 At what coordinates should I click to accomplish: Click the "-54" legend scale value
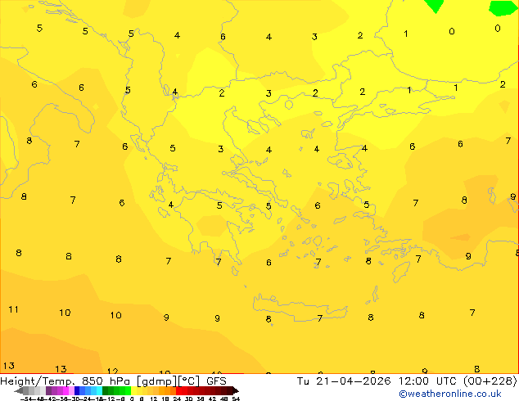coord(26,399)
